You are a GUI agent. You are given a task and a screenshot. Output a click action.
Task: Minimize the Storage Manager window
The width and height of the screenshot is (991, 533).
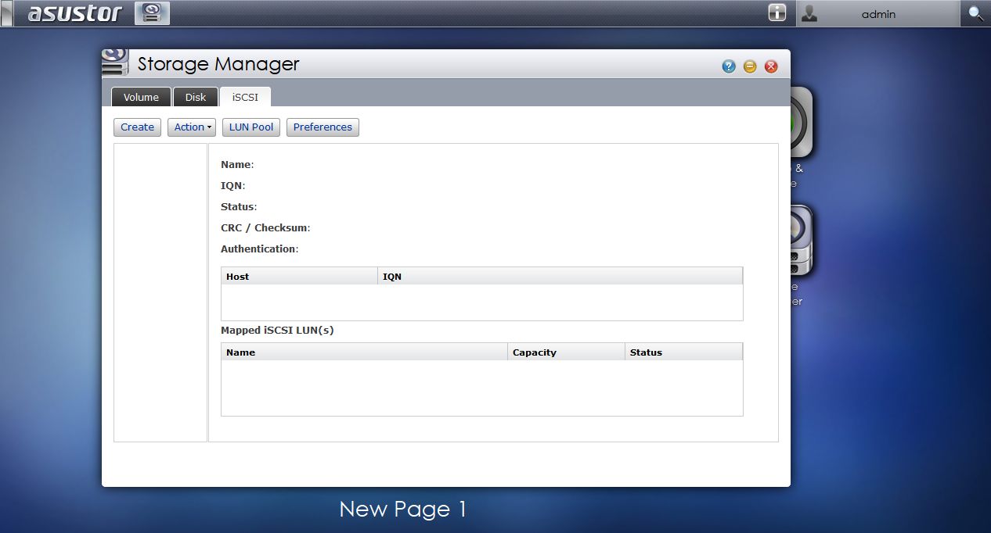pos(750,66)
